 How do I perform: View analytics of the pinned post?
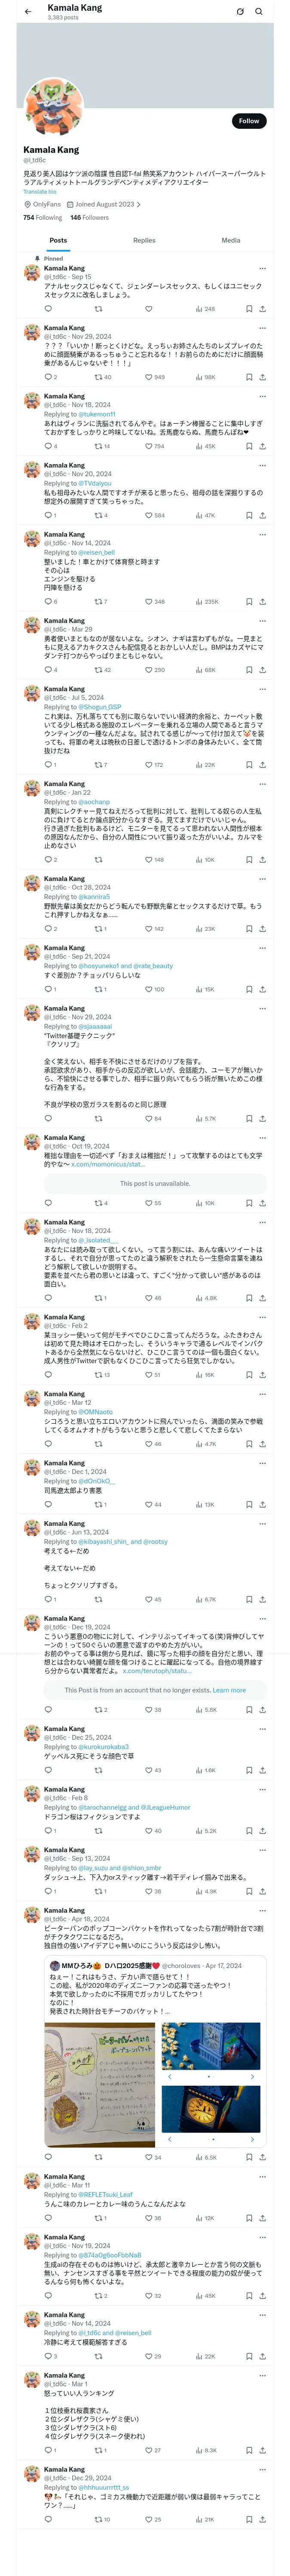204,309
